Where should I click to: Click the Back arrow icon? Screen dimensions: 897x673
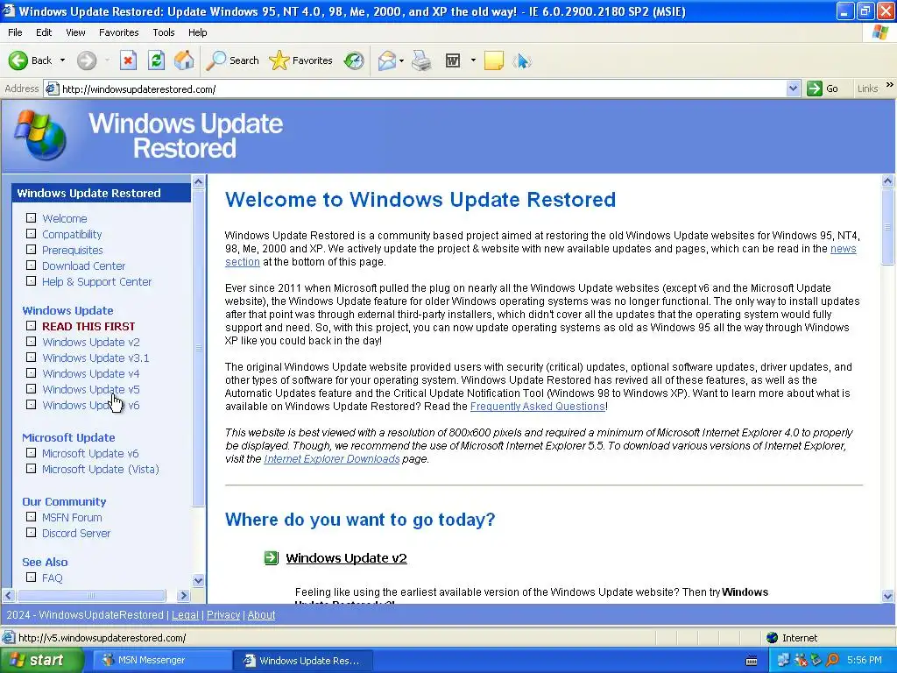(x=18, y=60)
